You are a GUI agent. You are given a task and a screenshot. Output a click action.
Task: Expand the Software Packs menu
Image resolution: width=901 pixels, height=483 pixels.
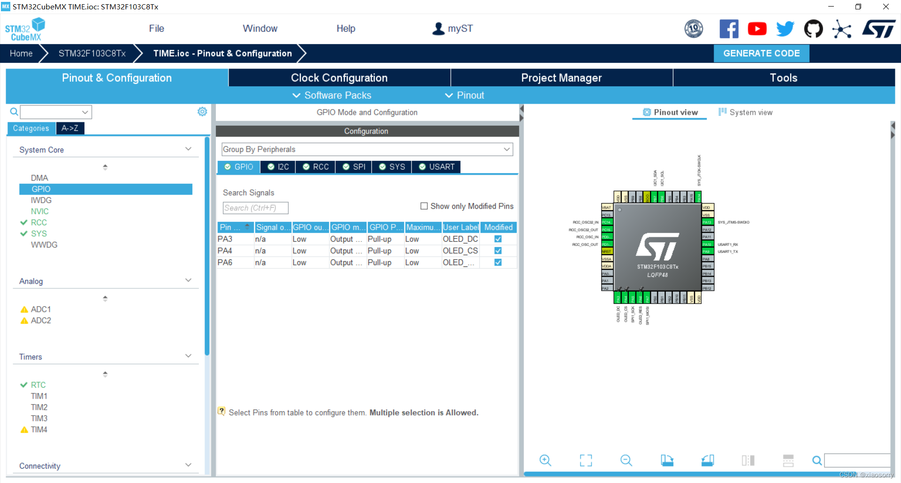click(332, 95)
